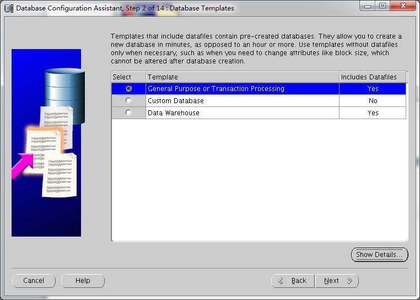Select the Custom Database radio button

point(128,100)
